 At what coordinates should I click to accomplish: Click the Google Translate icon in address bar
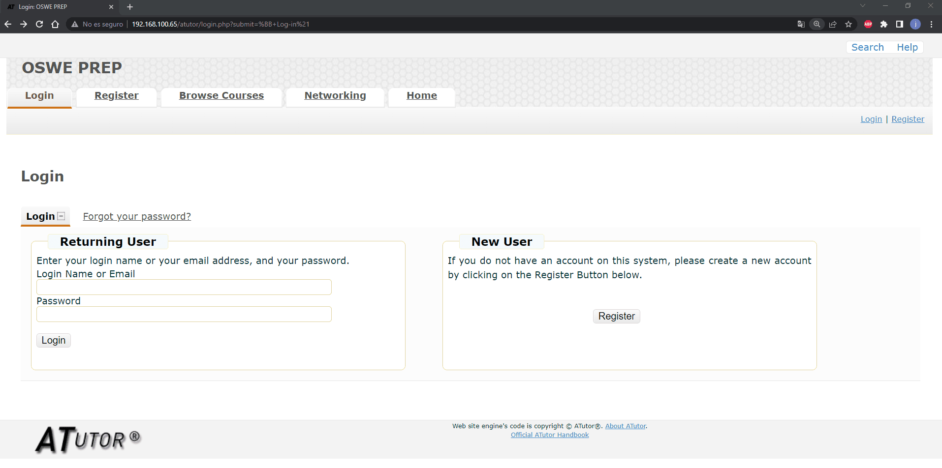tap(801, 24)
